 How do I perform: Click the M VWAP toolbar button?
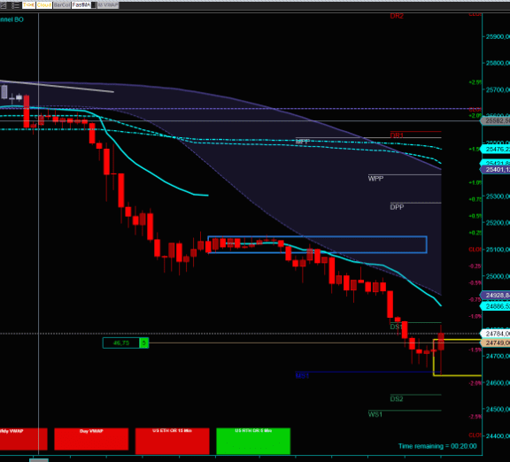[x=108, y=5]
